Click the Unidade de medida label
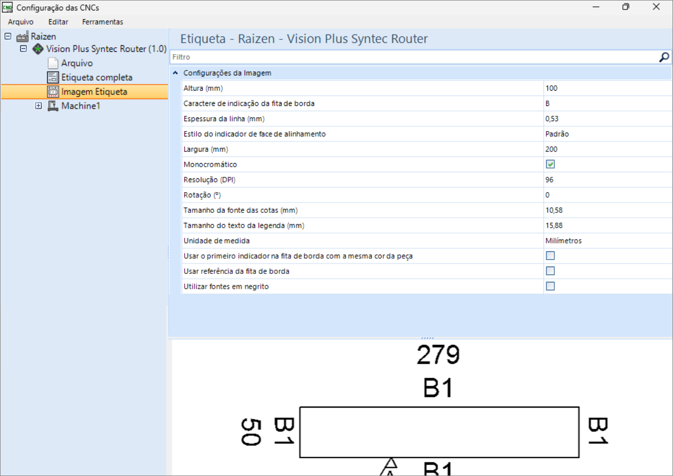The image size is (673, 476). point(217,241)
